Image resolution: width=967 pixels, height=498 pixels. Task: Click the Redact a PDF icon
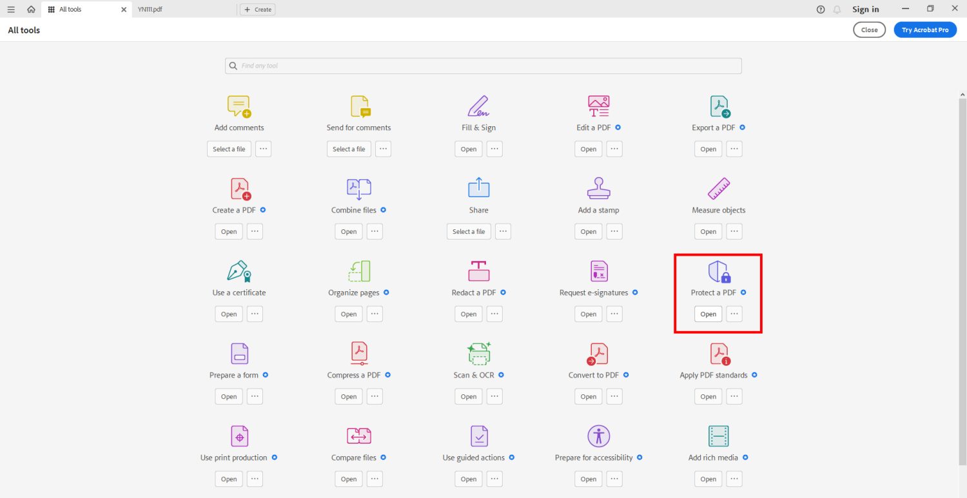(478, 271)
